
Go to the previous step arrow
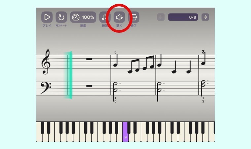point(161,17)
